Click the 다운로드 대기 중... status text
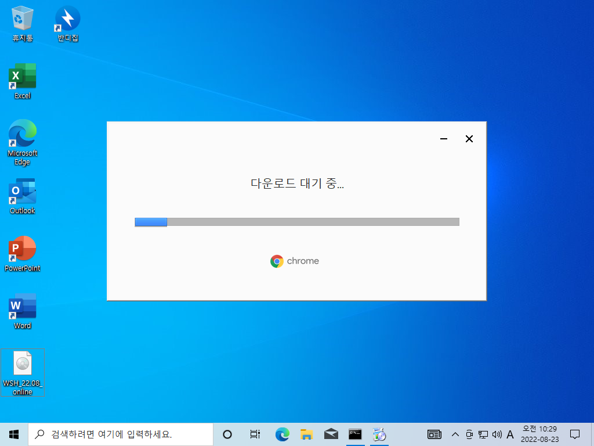594x446 pixels. (297, 184)
